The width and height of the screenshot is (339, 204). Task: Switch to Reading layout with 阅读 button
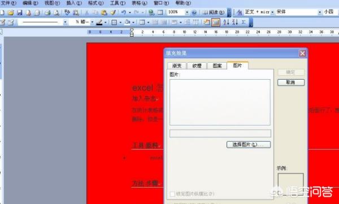[213, 12]
